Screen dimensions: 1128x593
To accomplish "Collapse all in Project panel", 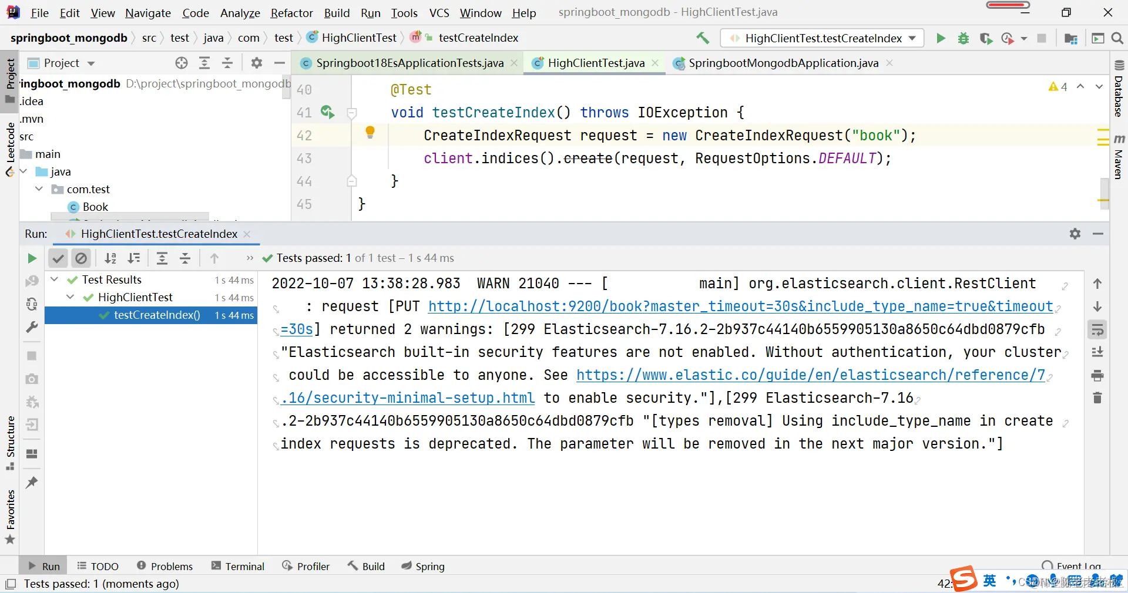I will coord(227,63).
